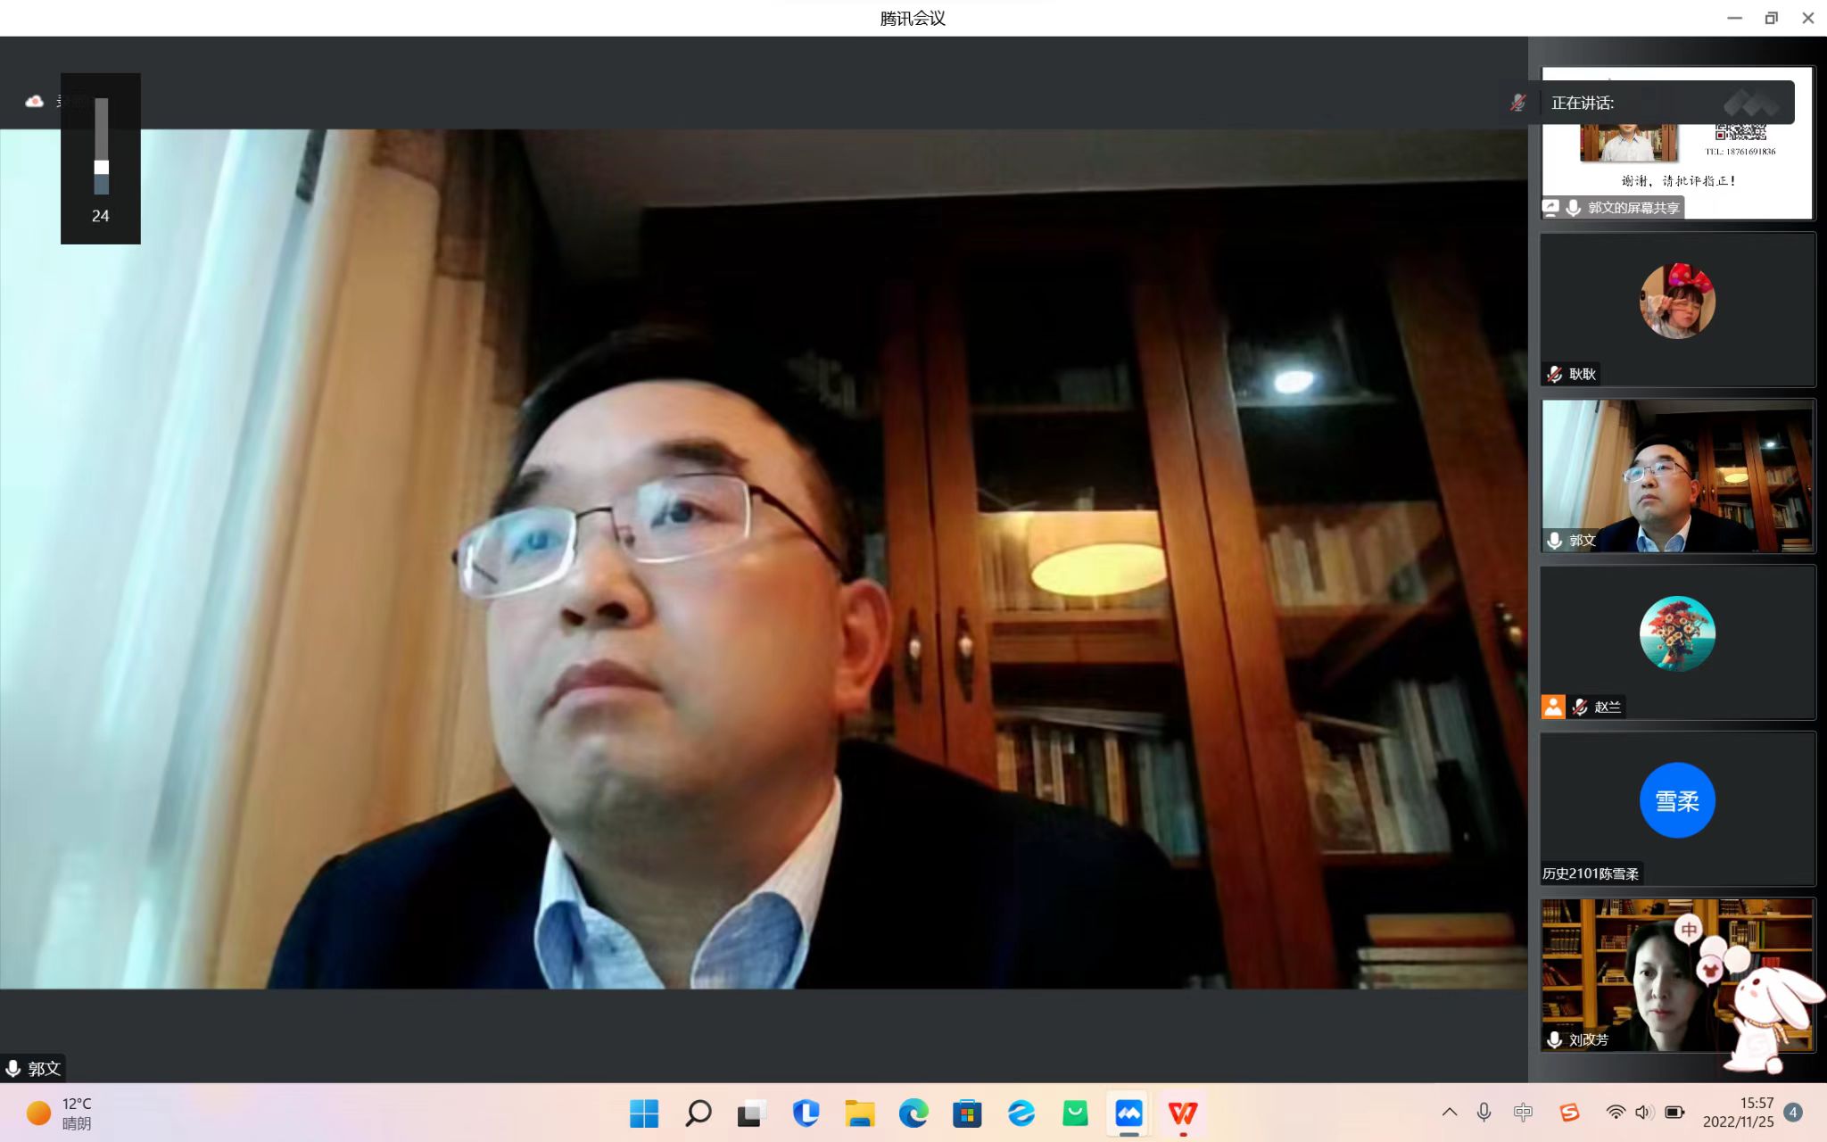
Task: Click the orange host icon for 赵兰
Action: (x=1553, y=707)
